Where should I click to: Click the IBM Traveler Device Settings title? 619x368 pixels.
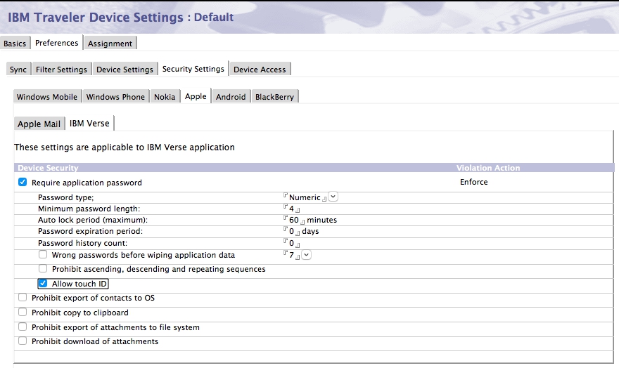96,18
